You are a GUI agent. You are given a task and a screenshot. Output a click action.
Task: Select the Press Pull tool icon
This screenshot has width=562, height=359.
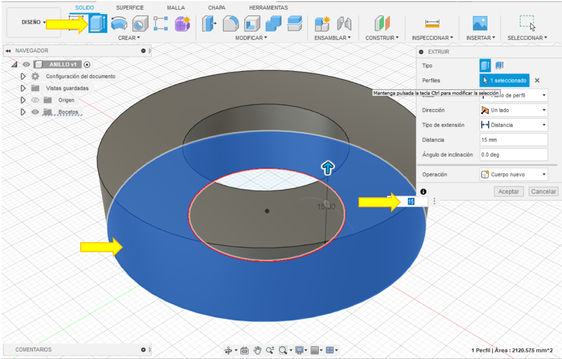(x=210, y=24)
